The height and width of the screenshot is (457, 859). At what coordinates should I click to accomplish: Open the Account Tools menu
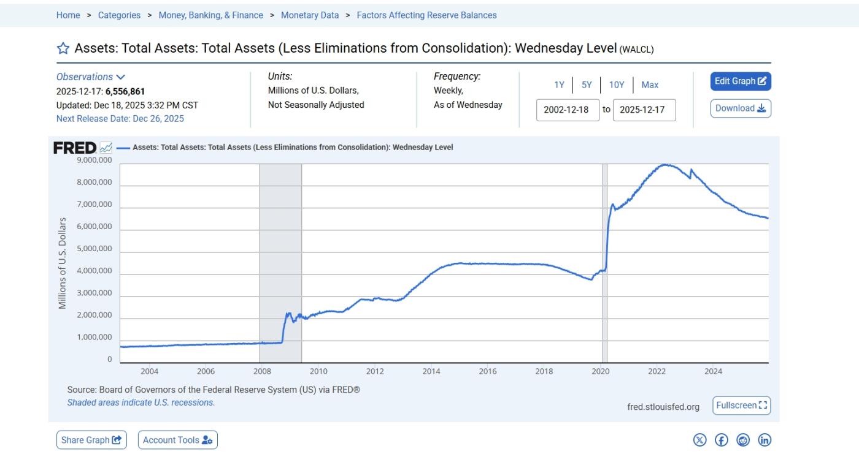(177, 440)
